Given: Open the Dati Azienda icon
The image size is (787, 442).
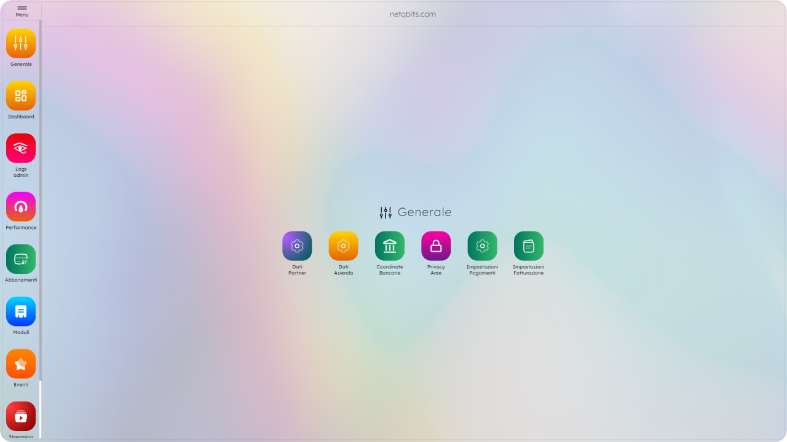Looking at the screenshot, I should point(343,246).
